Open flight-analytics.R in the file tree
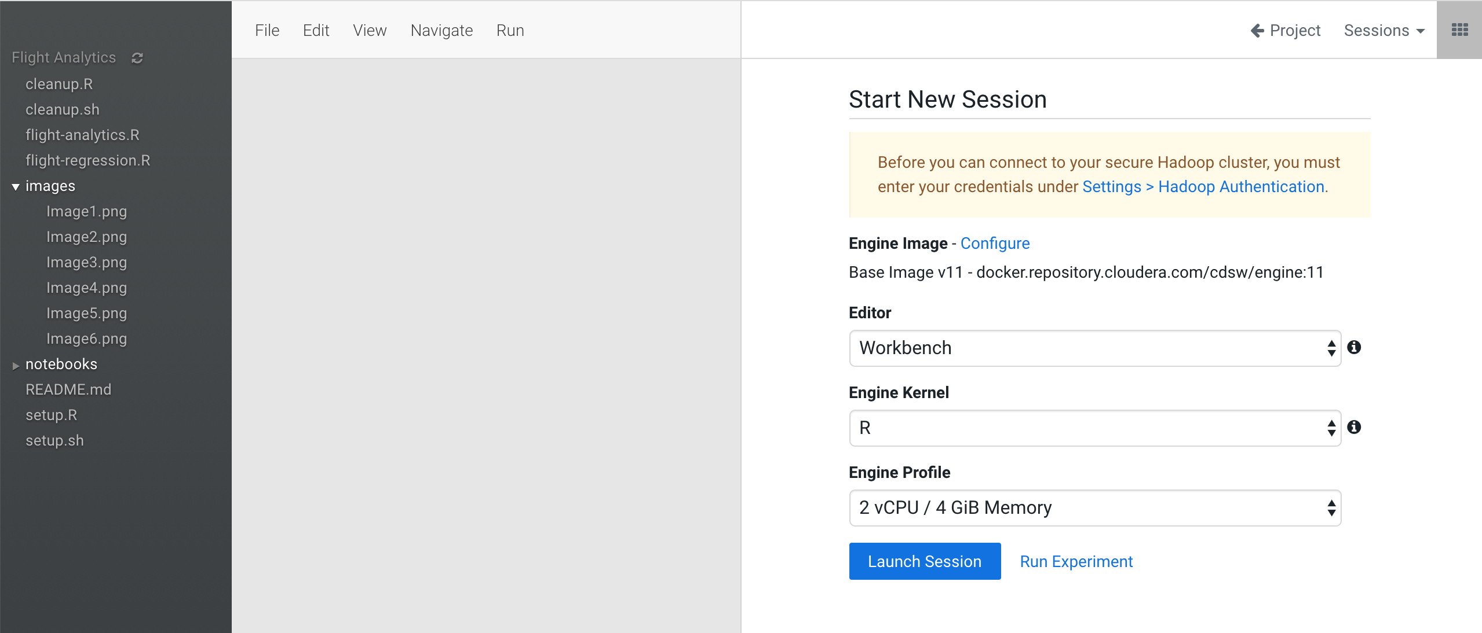This screenshot has height=633, width=1482. tap(82, 135)
